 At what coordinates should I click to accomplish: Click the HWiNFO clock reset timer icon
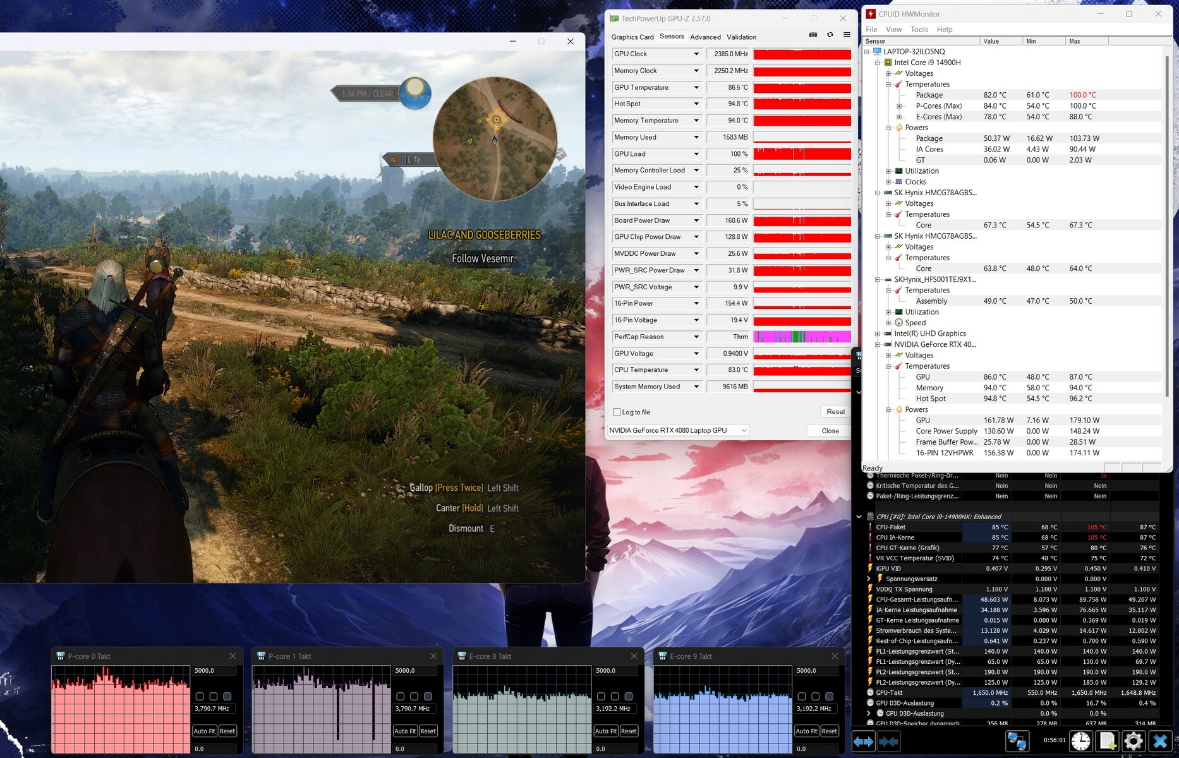[1080, 741]
